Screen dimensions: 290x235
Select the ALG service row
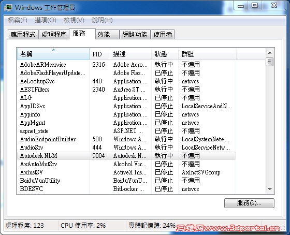click(x=126, y=98)
